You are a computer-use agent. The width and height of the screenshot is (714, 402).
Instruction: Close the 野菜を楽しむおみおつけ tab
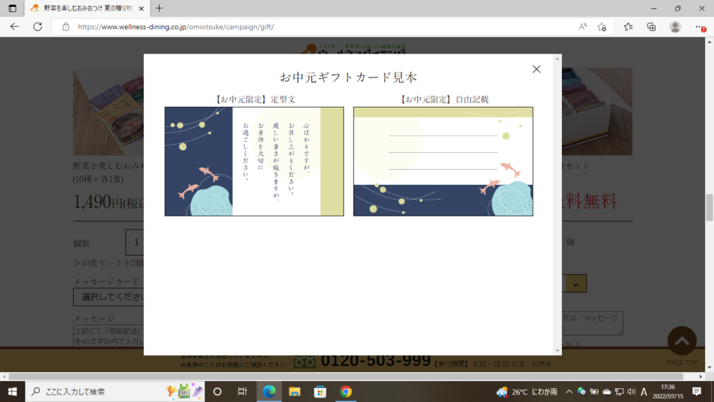click(x=141, y=8)
